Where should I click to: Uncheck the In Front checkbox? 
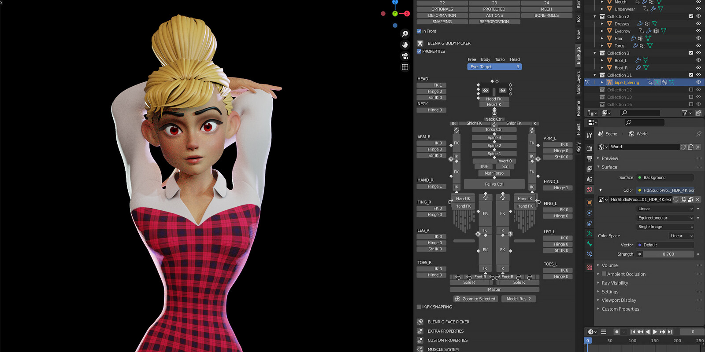419,31
